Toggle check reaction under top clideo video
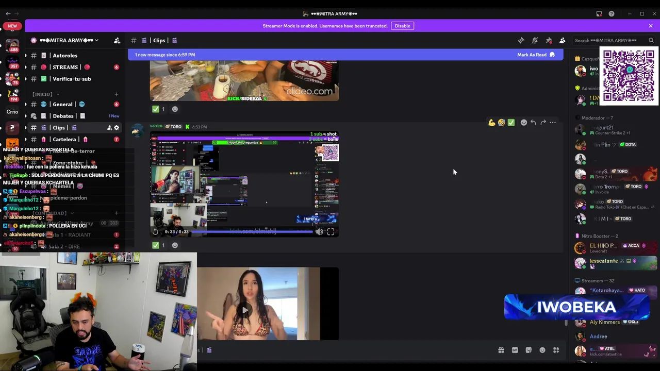The height and width of the screenshot is (371, 660). coord(159,109)
